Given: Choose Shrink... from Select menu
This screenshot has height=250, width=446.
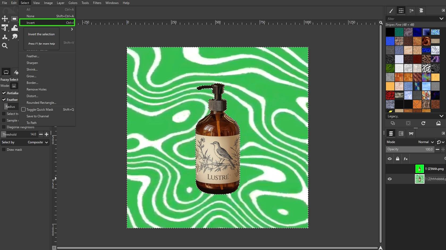Looking at the screenshot, I should (x=47, y=69).
